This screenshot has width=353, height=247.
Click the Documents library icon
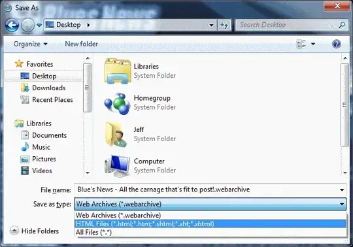[25, 135]
